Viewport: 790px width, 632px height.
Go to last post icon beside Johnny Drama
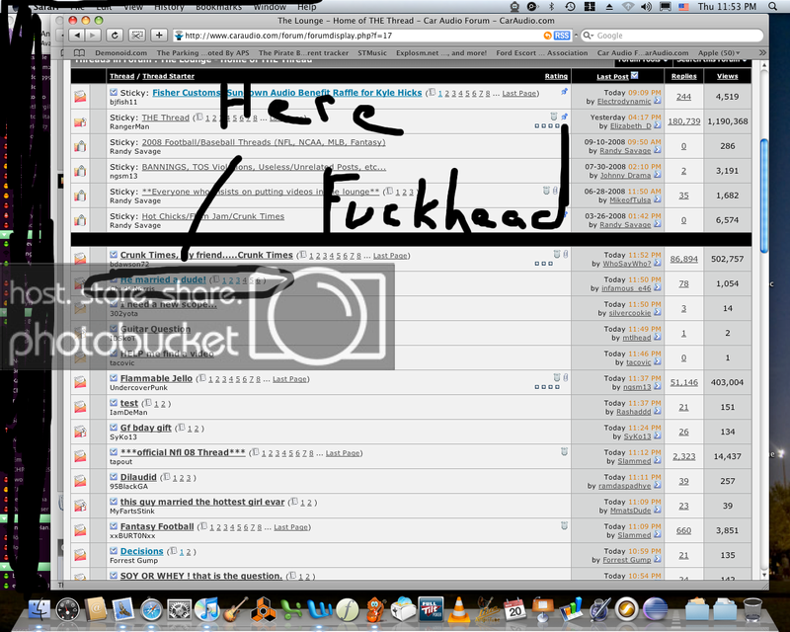pos(658,175)
